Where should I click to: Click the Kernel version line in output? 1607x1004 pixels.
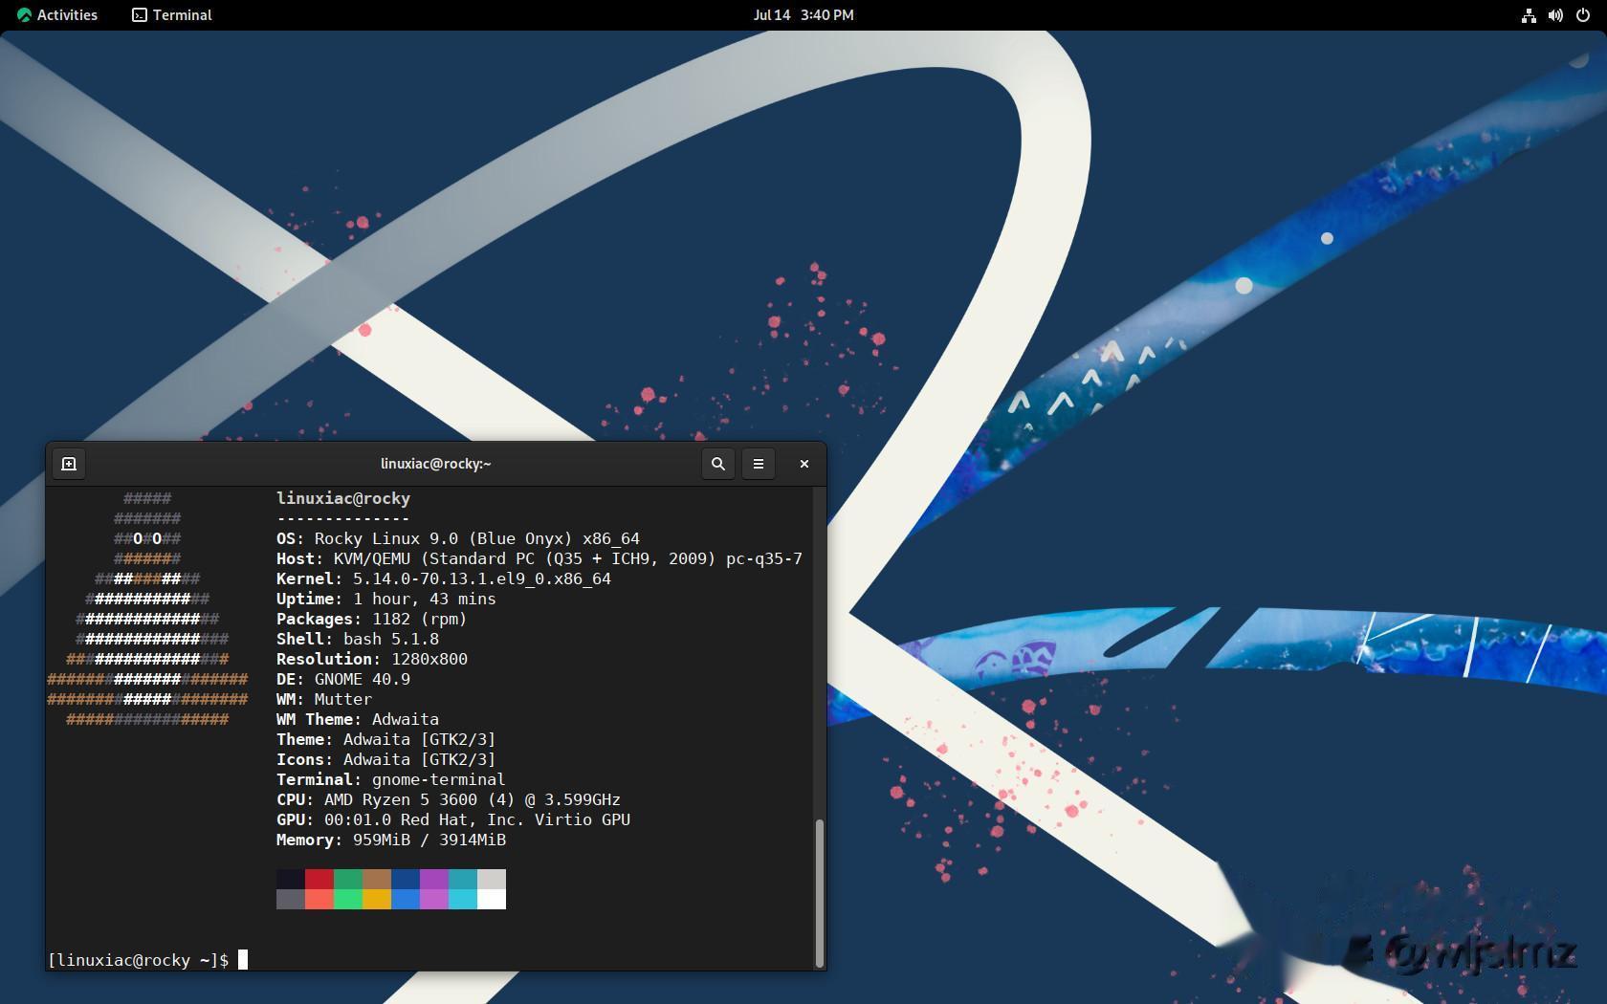443,578
